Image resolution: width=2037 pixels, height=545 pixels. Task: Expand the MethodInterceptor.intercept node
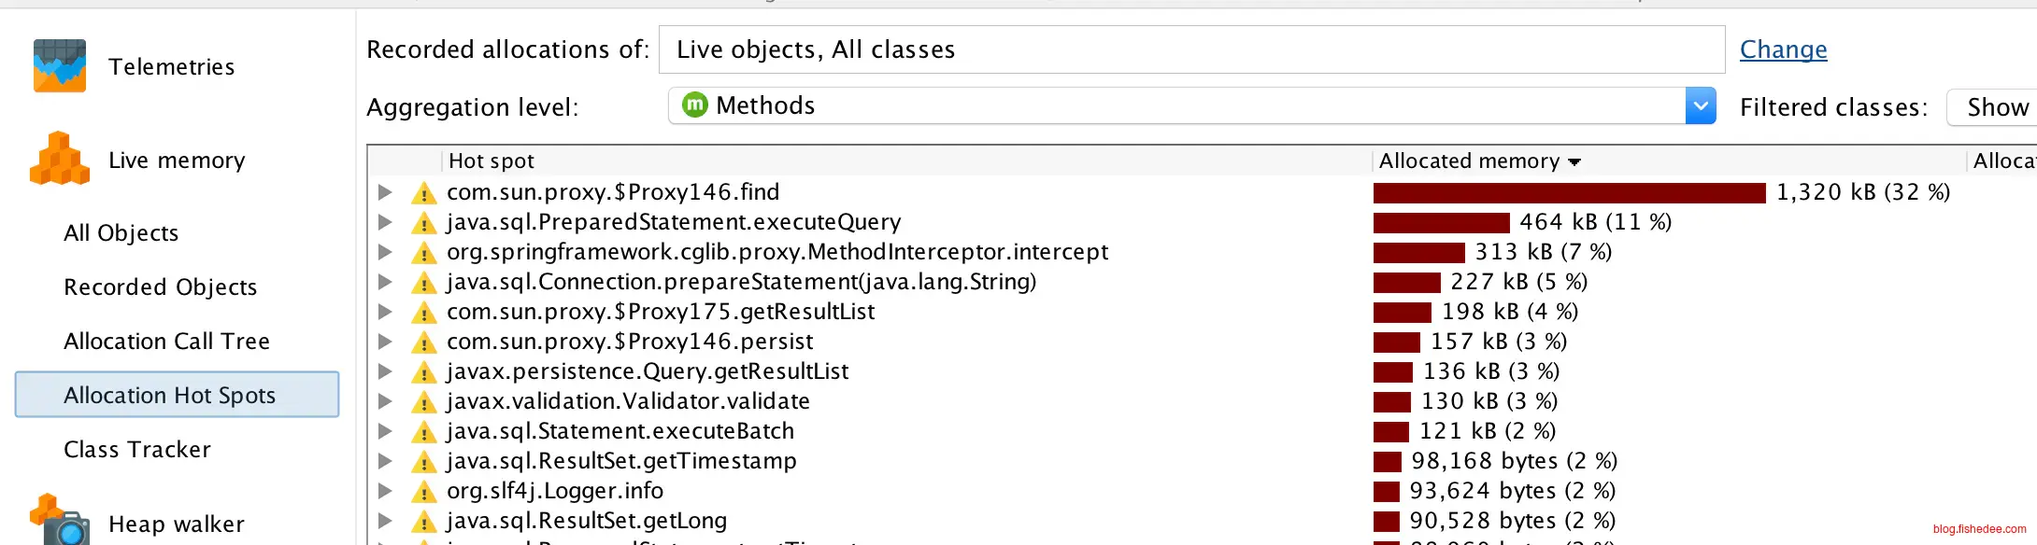coord(384,252)
